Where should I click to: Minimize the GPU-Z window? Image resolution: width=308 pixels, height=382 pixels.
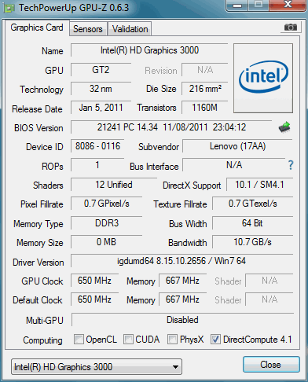[237, 6]
